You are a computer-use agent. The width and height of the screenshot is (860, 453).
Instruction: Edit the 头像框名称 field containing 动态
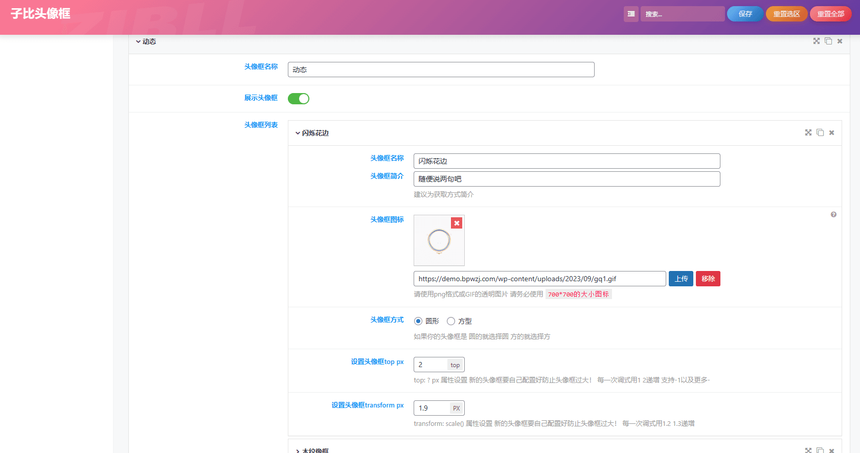pyautogui.click(x=441, y=70)
